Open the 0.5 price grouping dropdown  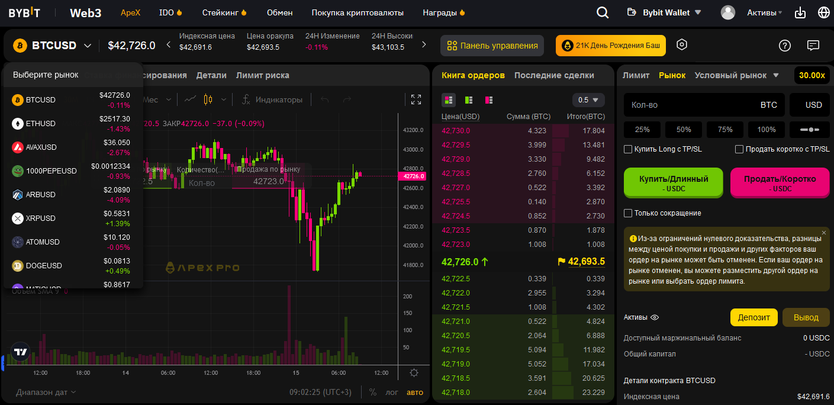coord(588,99)
